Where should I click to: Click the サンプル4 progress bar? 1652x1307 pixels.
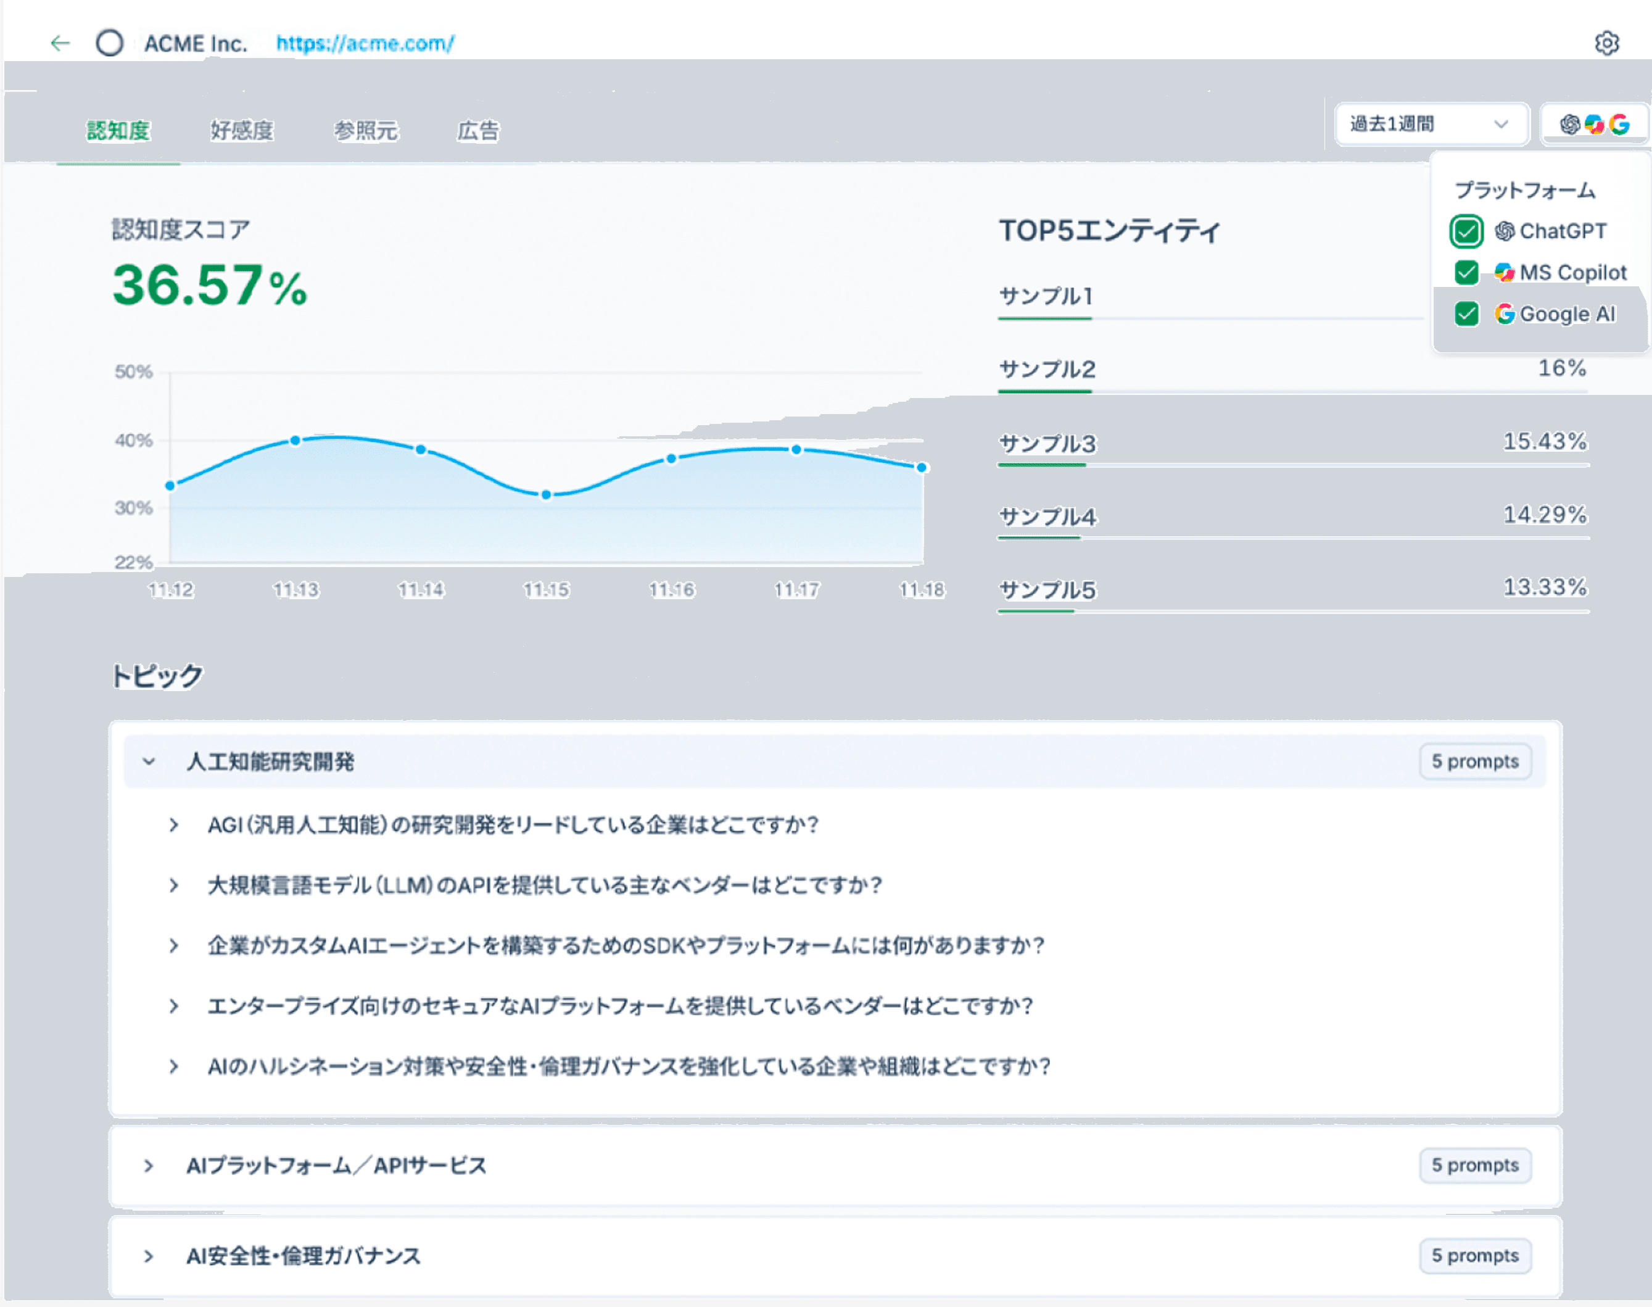coord(1294,538)
